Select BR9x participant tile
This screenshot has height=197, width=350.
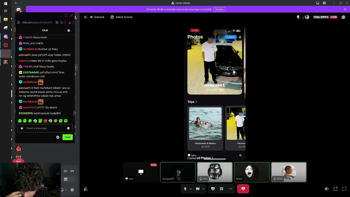(x=289, y=172)
